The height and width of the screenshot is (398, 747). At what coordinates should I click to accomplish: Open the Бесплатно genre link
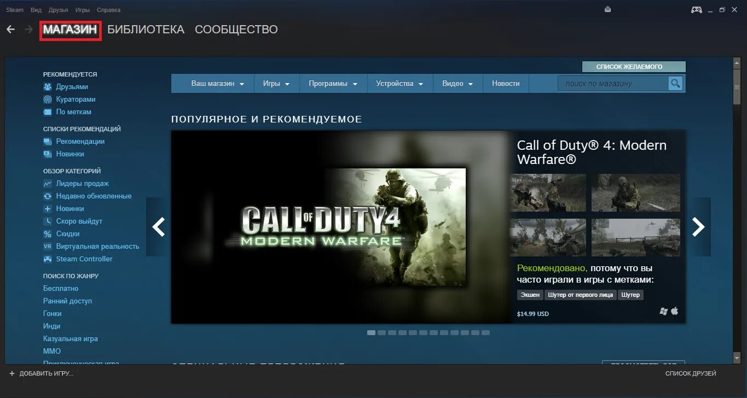tap(61, 289)
